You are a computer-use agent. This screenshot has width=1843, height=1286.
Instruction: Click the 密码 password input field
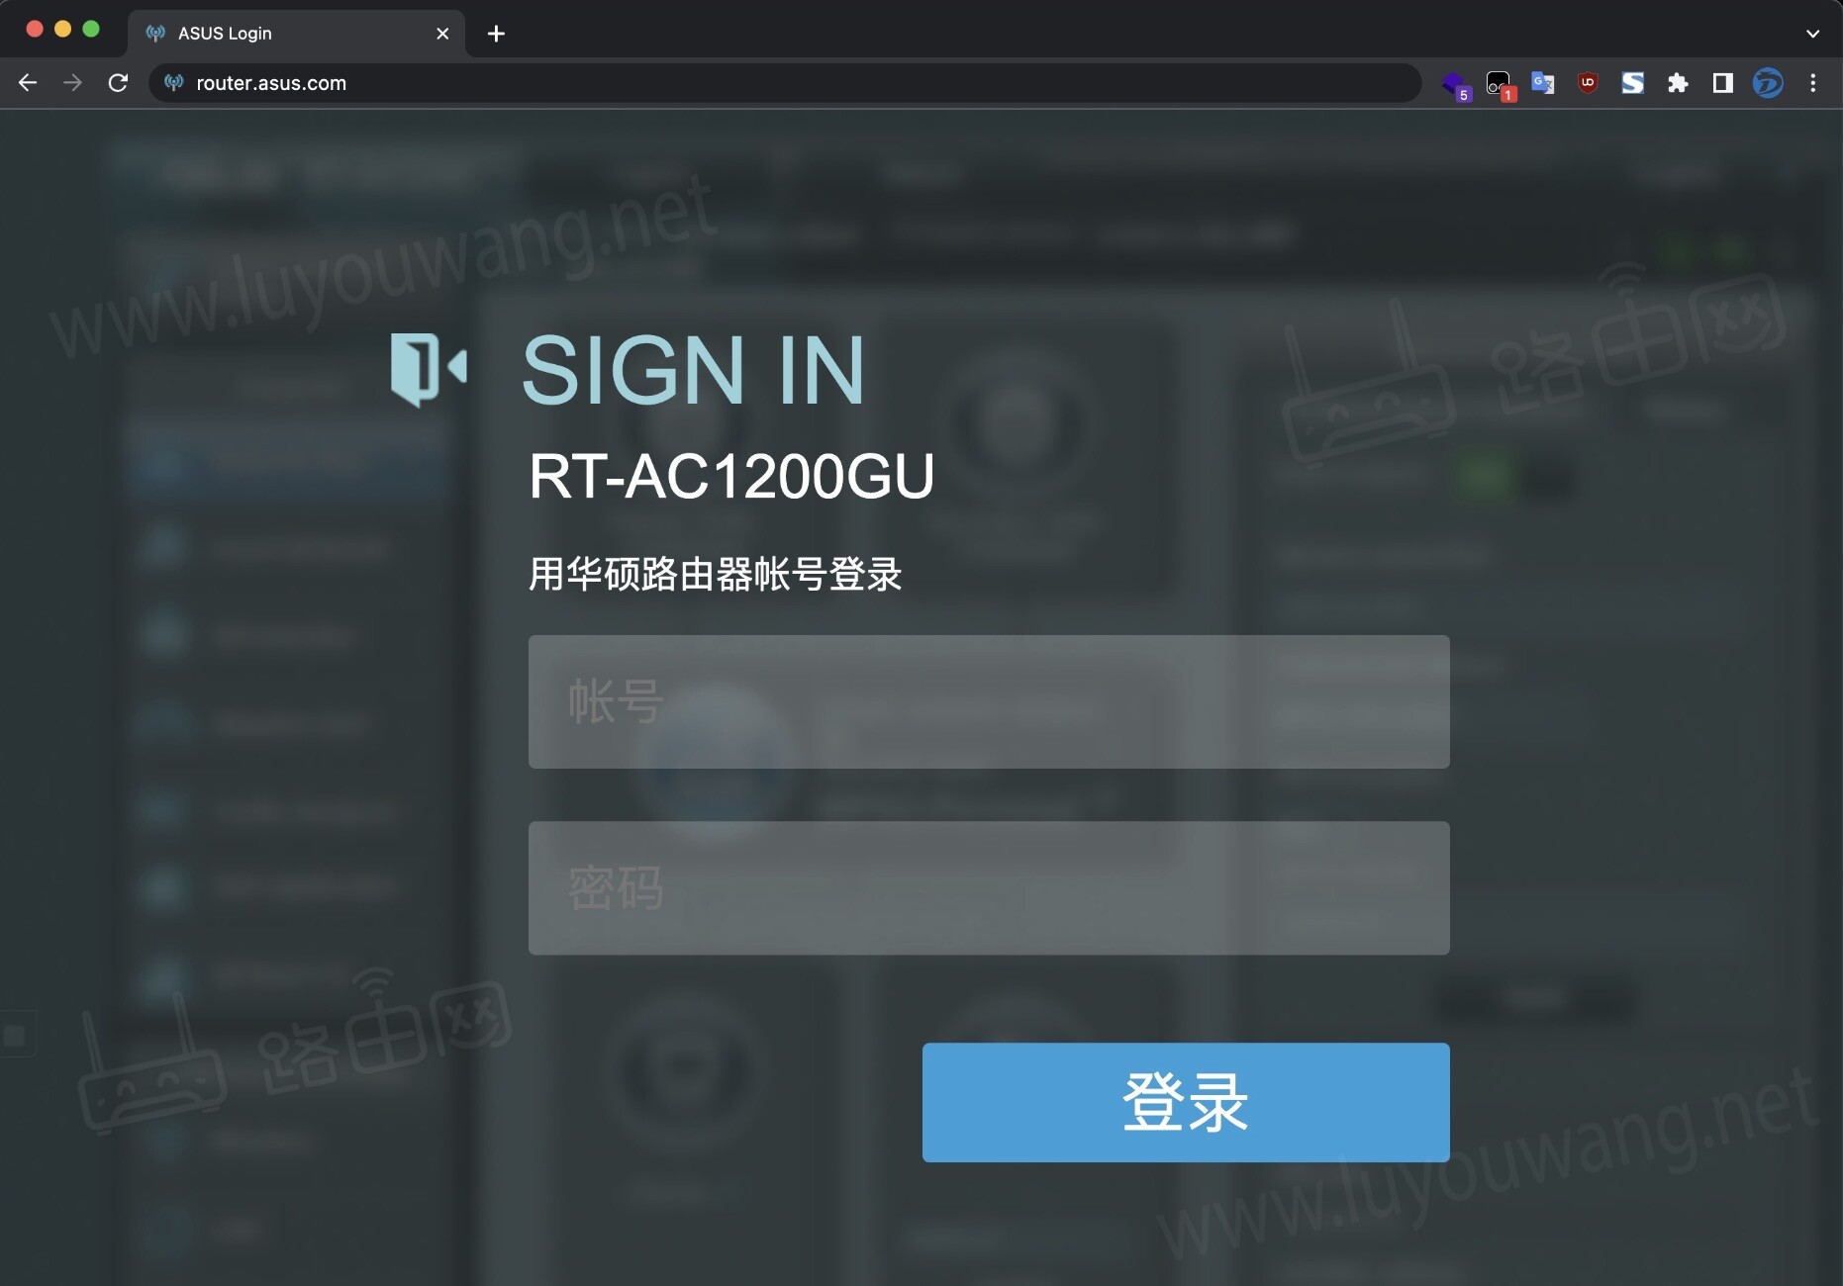coord(989,887)
